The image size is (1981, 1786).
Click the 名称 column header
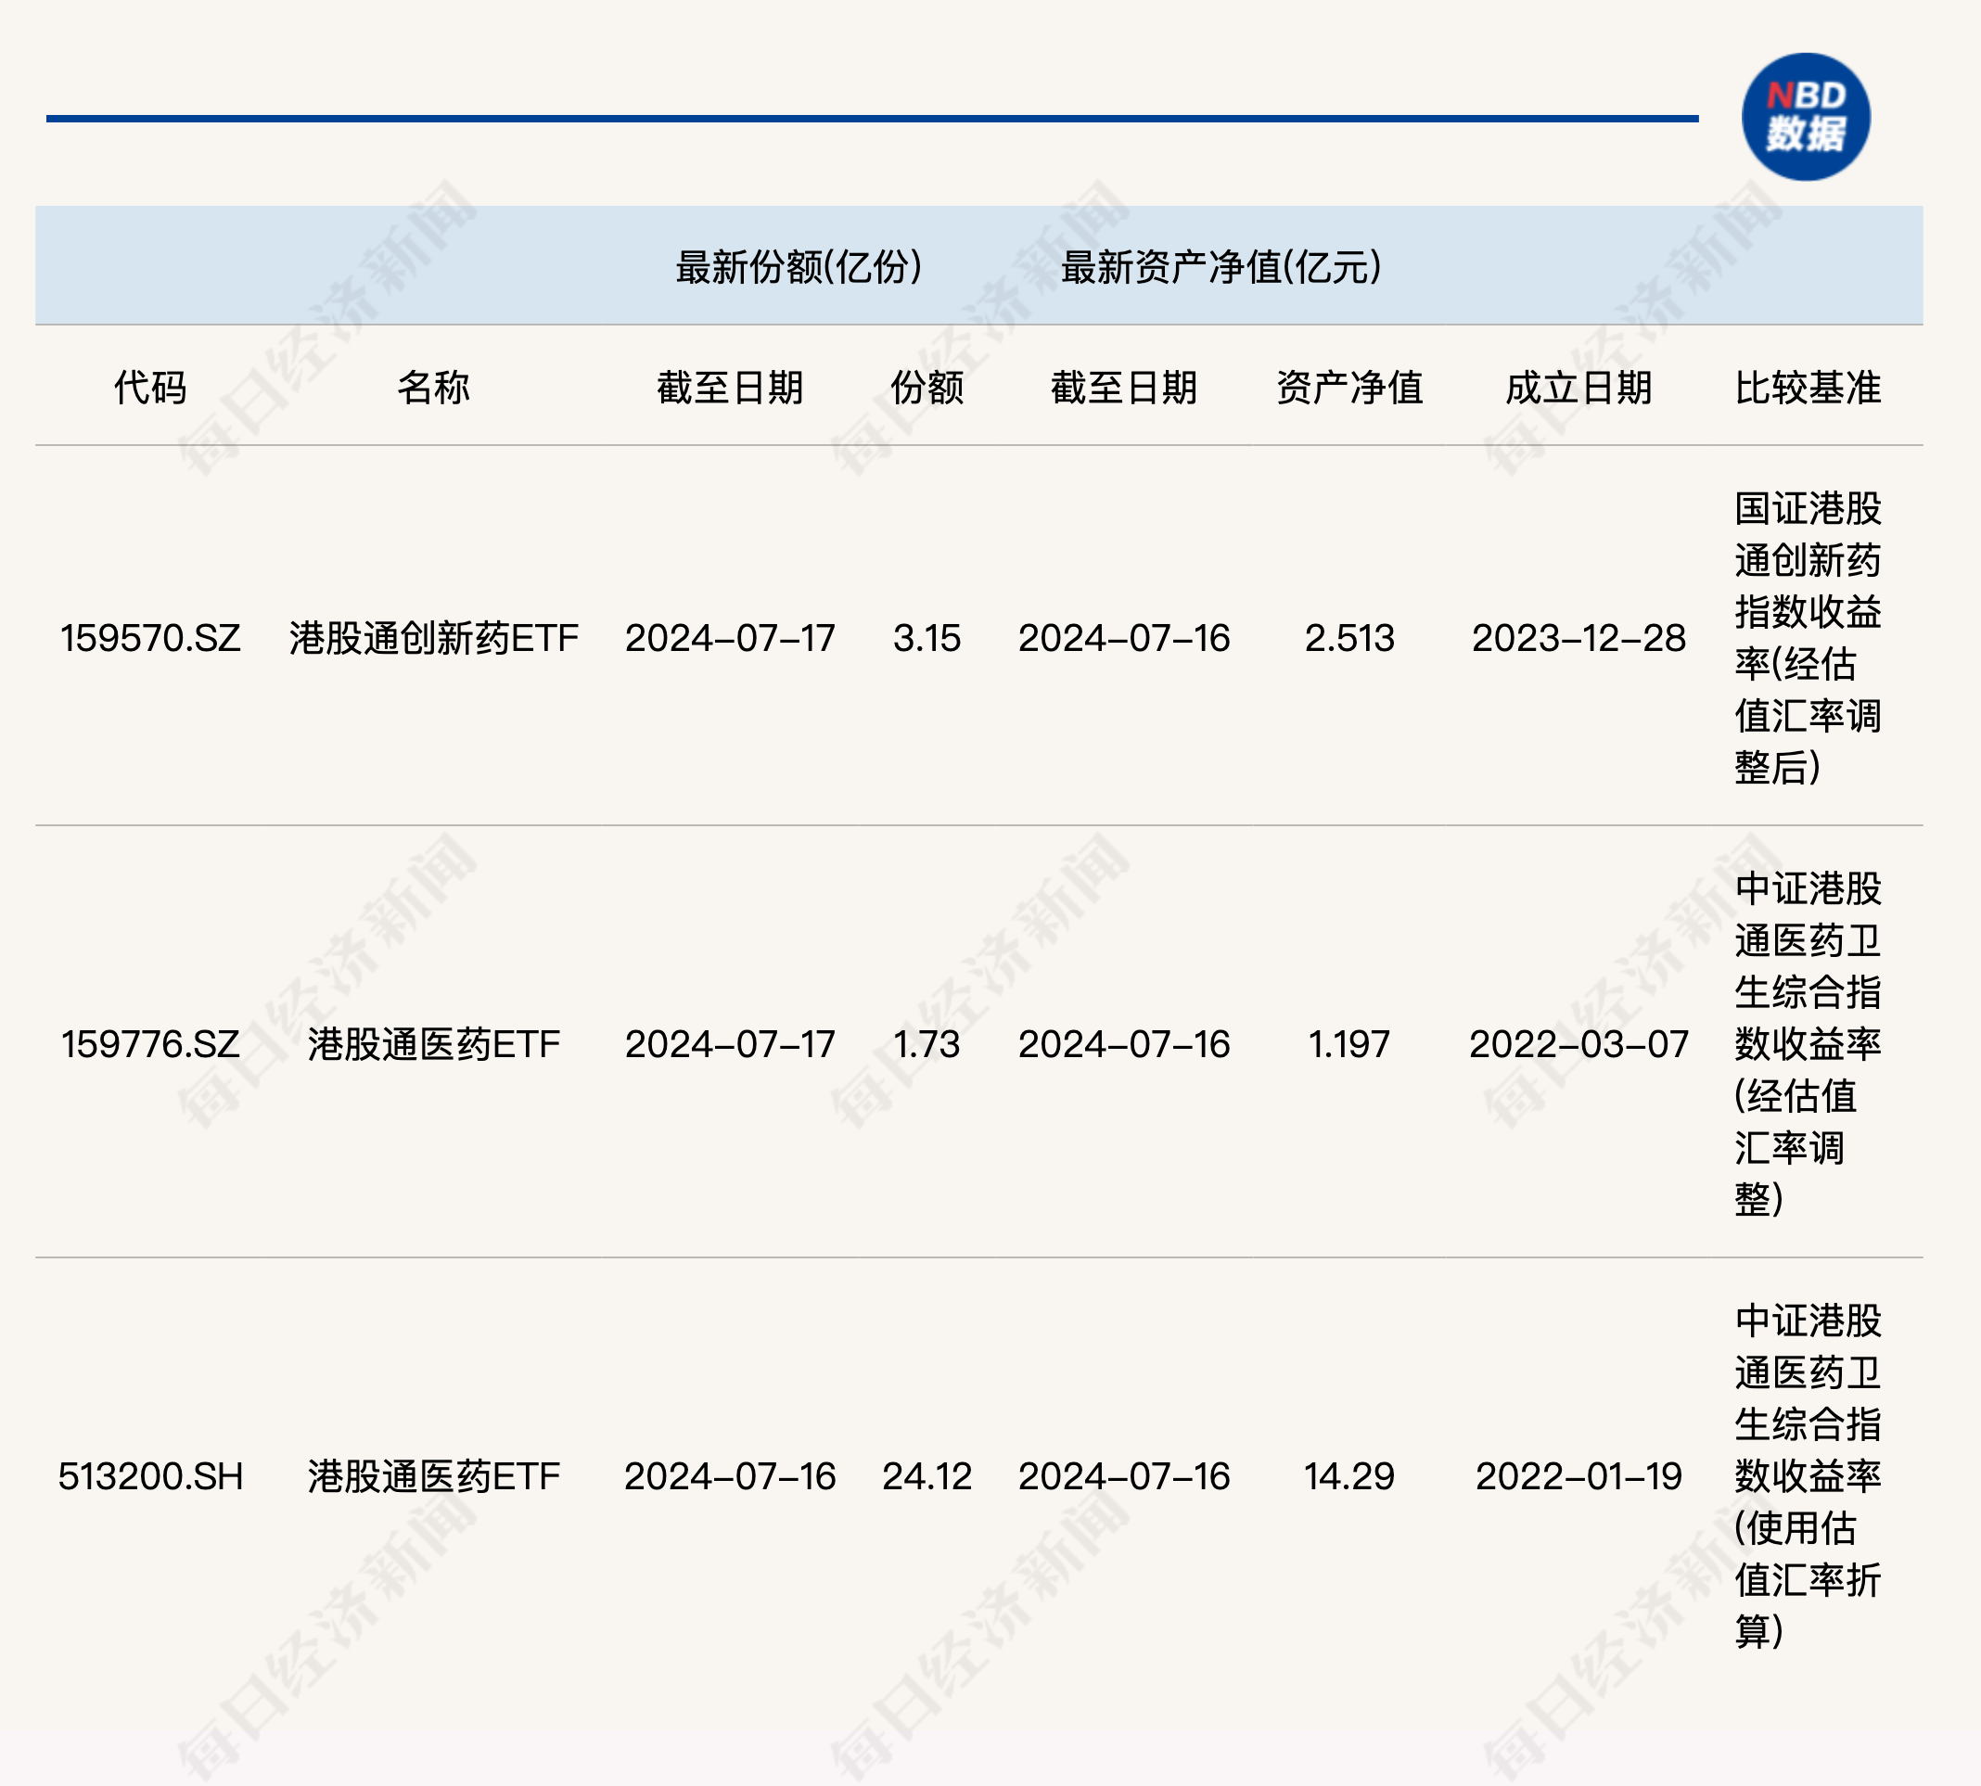pos(434,388)
